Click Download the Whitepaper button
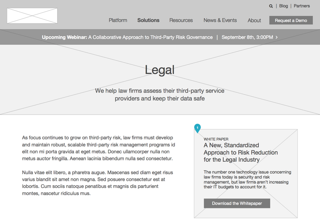This screenshot has width=320, height=221. point(237,203)
